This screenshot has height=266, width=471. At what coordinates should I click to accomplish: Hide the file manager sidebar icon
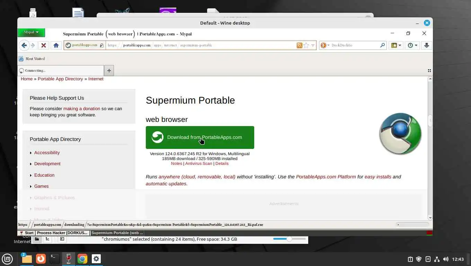(x=62, y=239)
